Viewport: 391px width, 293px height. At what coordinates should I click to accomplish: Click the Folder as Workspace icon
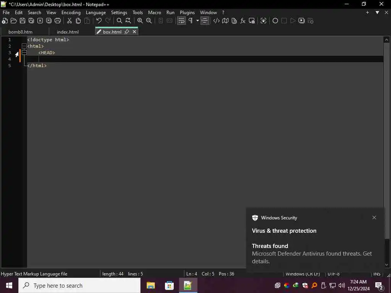[252, 21]
